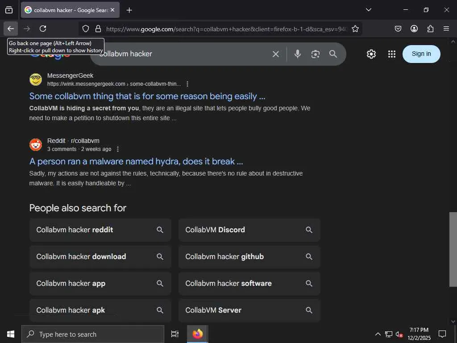The height and width of the screenshot is (343, 457).
Task: Open Firefox account icon
Action: [414, 29]
